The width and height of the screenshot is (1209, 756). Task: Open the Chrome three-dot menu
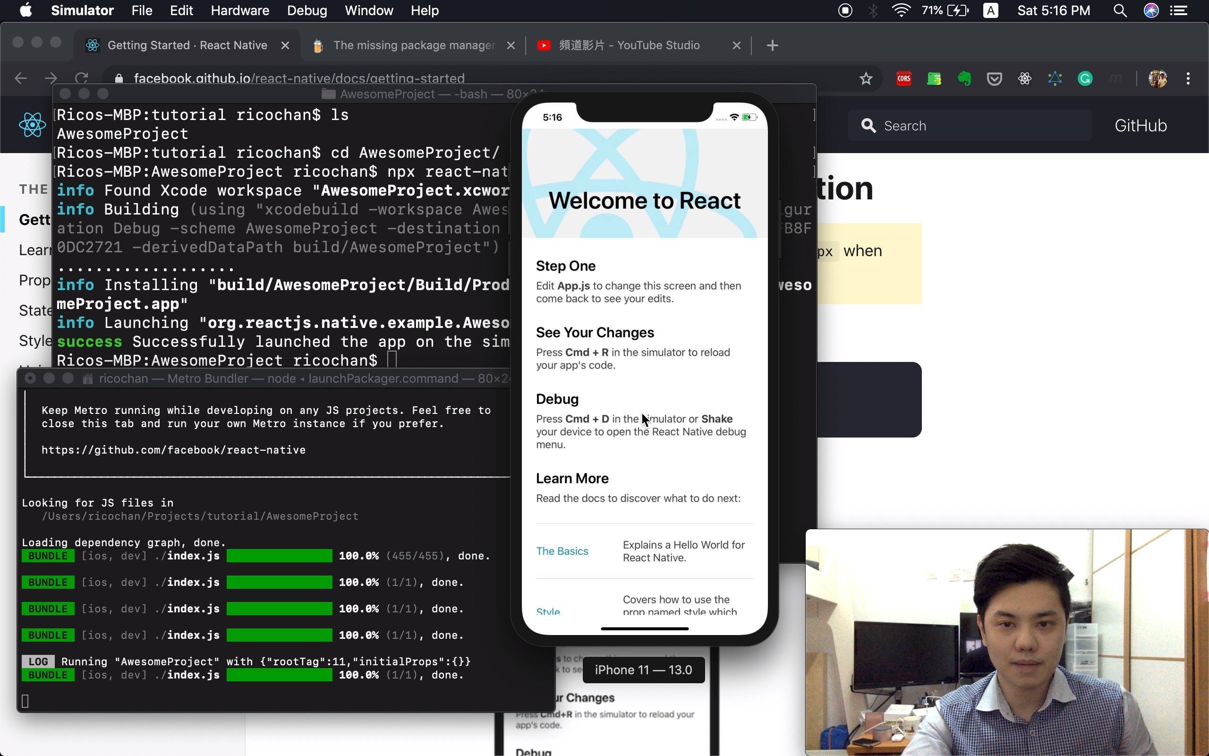pos(1188,78)
